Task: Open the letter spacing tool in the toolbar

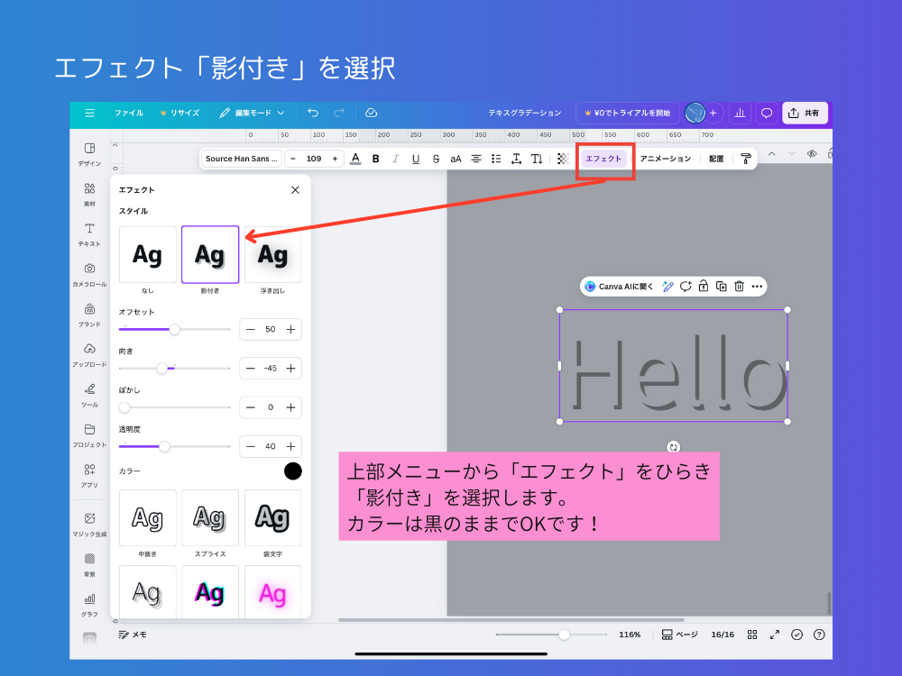Action: (516, 159)
